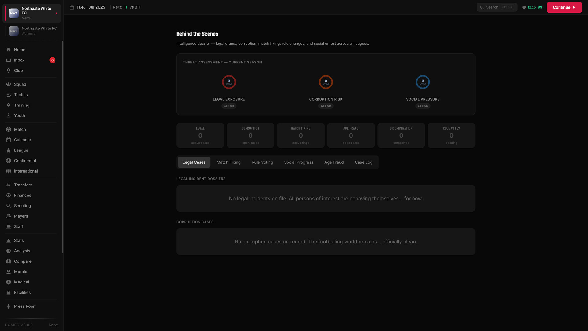The image size is (588, 331).
Task: Click the Legal Exposure threat gauge ring
Action: pos(229,82)
